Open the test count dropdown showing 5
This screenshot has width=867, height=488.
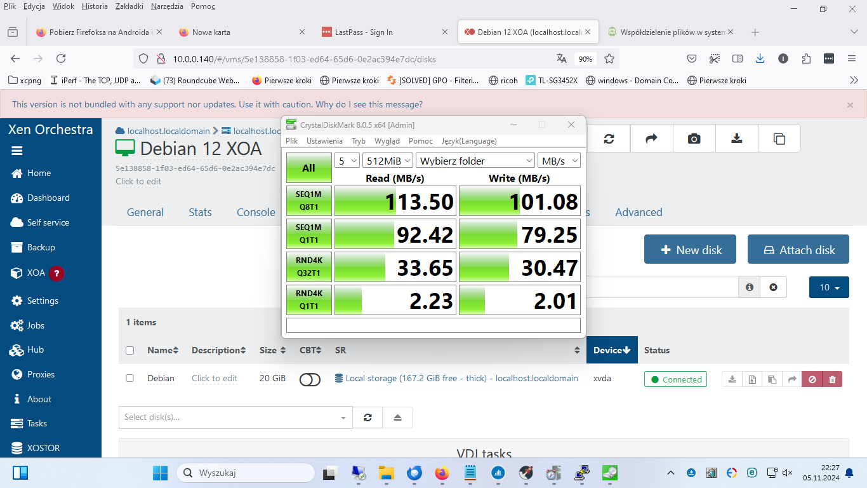pyautogui.click(x=347, y=161)
